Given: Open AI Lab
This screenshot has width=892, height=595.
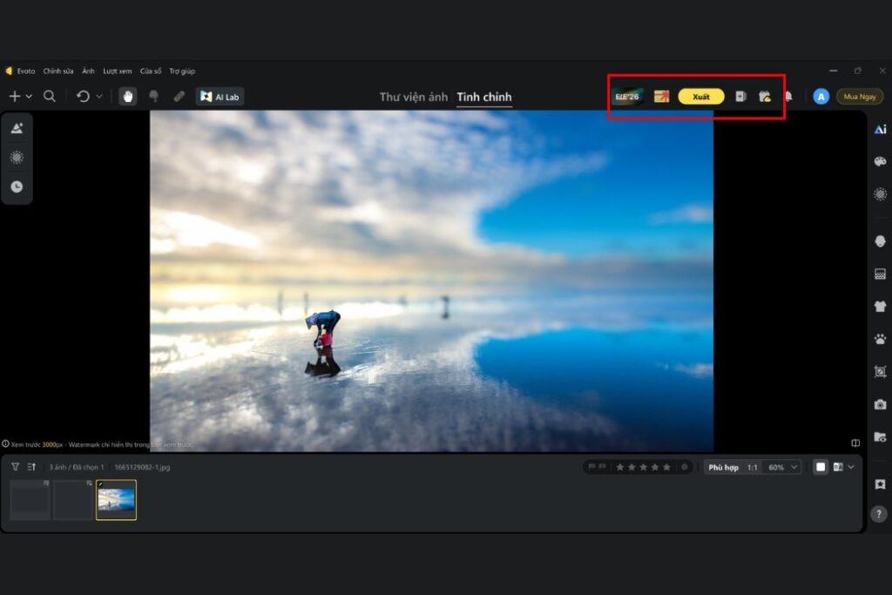Looking at the screenshot, I should [x=220, y=97].
